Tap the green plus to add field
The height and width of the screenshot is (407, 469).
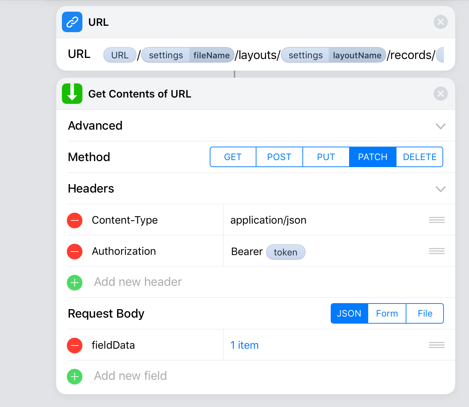click(x=75, y=377)
